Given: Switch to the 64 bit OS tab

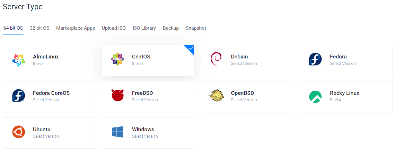Looking at the screenshot, I should [x=13, y=28].
